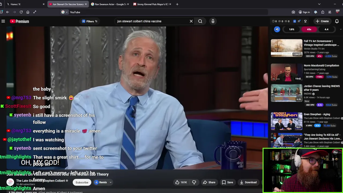Click the vidIQ round logo in sidebar
This screenshot has height=193, width=343.
tap(277, 29)
